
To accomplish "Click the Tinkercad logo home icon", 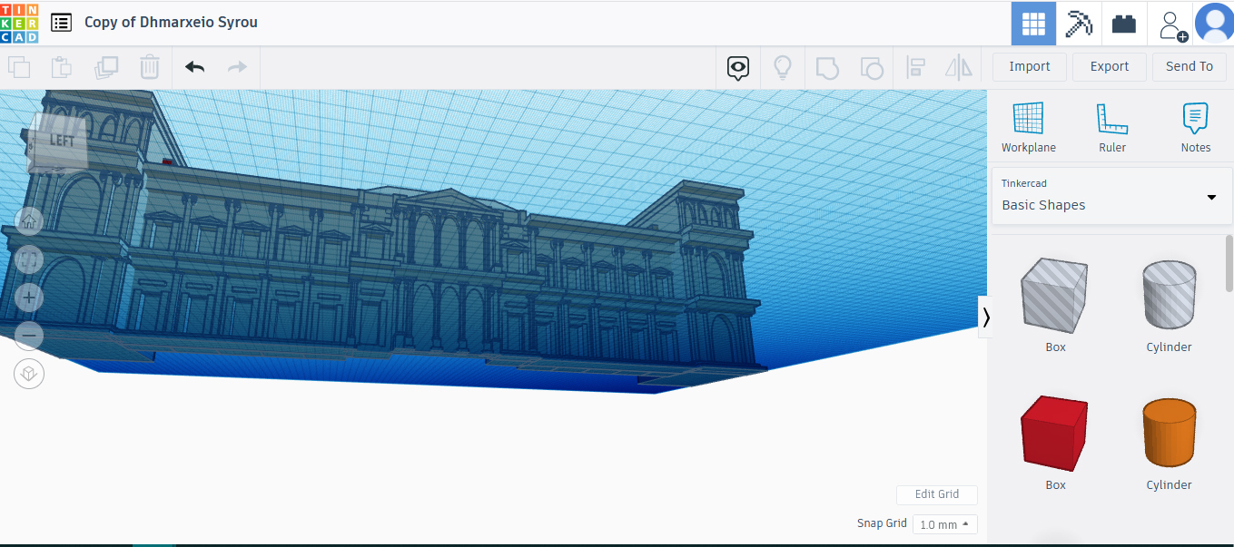I will point(19,23).
